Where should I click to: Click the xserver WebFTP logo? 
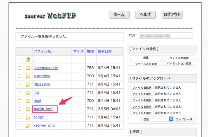tap(50, 16)
